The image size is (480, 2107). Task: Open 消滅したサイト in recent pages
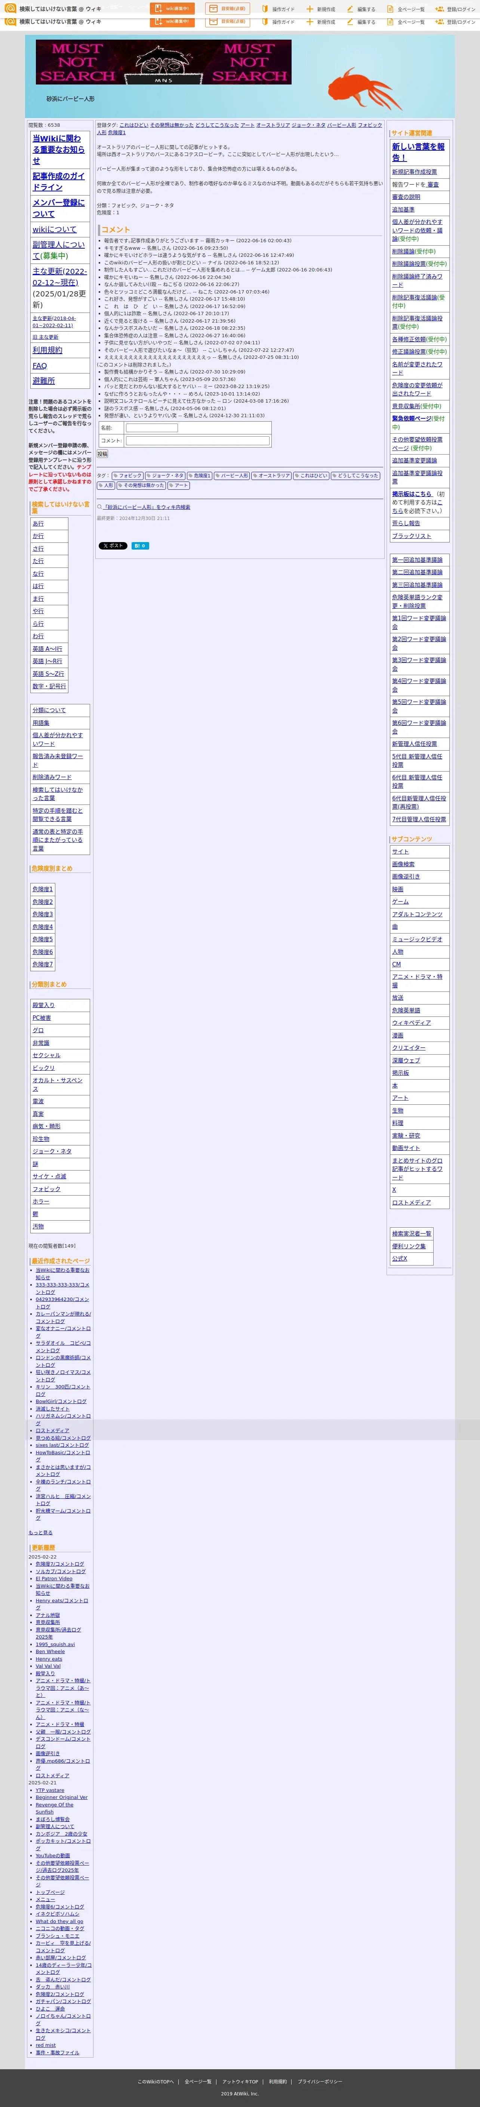click(52, 1409)
